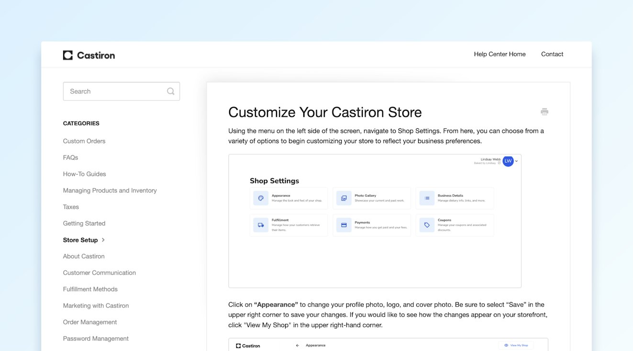The height and width of the screenshot is (351, 633).
Task: Click the search magnifier icon
Action: [x=171, y=91]
